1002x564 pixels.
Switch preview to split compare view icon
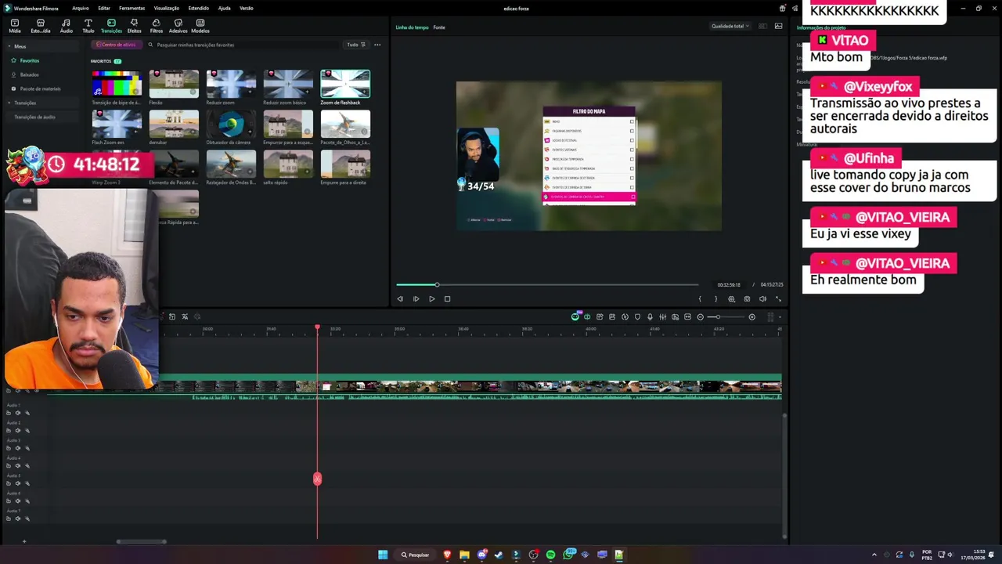pos(762,26)
